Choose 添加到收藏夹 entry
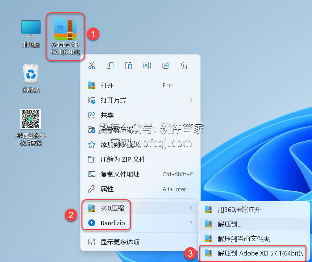The image size is (312, 262). (x=140, y=145)
